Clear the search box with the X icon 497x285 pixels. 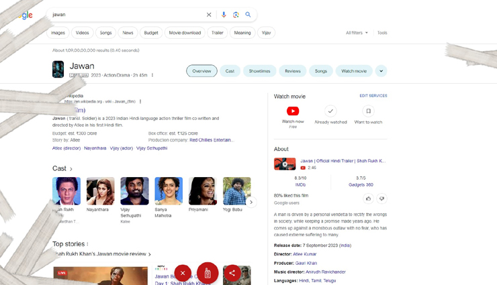(209, 15)
